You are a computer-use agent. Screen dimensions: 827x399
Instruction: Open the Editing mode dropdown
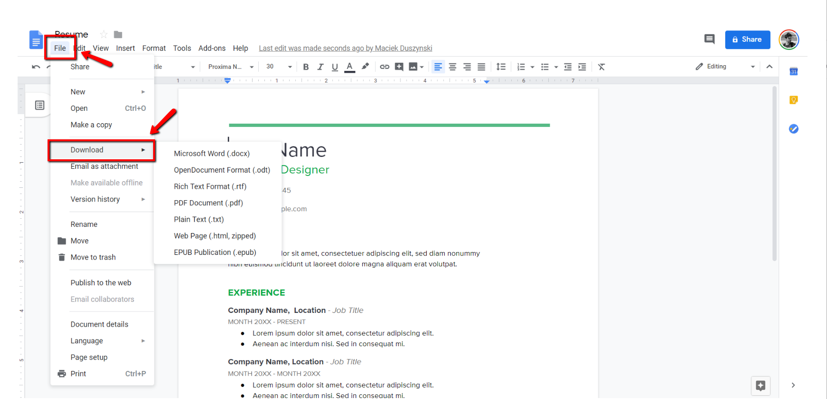725,67
